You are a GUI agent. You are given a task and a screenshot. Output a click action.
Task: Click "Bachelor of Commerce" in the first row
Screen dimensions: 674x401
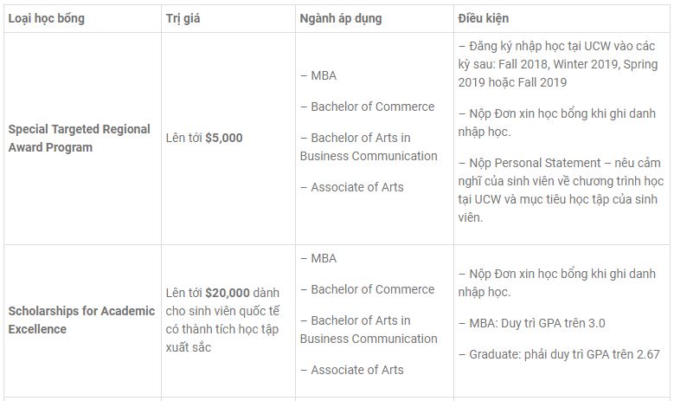pyautogui.click(x=372, y=107)
